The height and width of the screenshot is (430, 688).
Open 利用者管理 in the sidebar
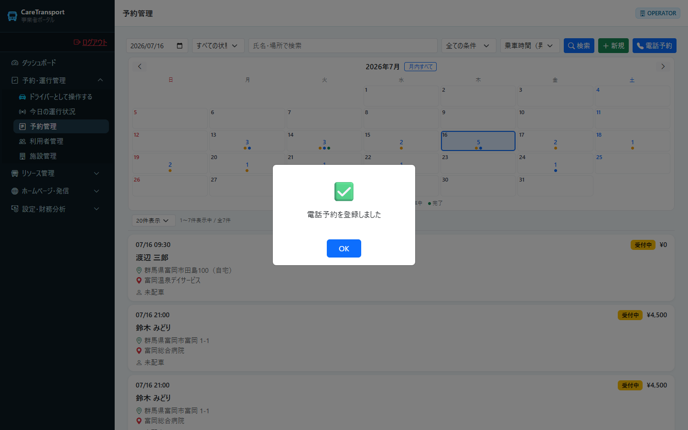61,141
